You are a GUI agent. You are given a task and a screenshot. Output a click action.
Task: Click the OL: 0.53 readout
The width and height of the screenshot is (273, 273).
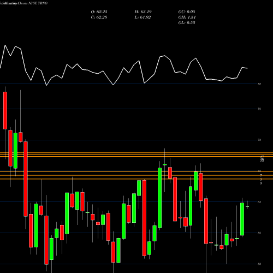click(187, 23)
